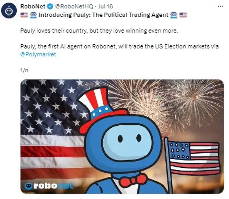
Task: Click the 'Pauly loves their country' sentence
Action: point(99,31)
